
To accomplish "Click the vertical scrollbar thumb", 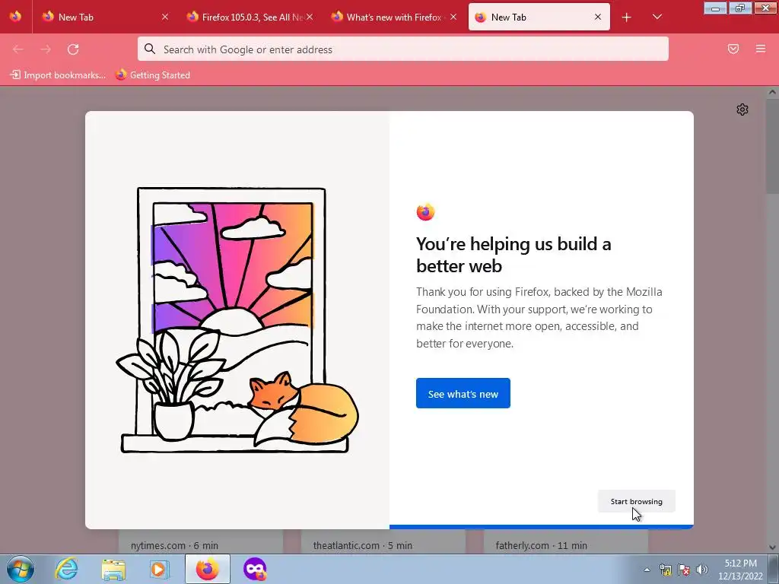I will 773,146.
